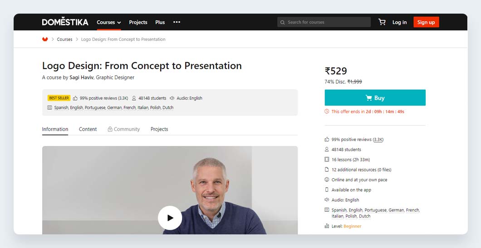Click the ₹529 price text
The width and height of the screenshot is (481, 248).
click(336, 71)
